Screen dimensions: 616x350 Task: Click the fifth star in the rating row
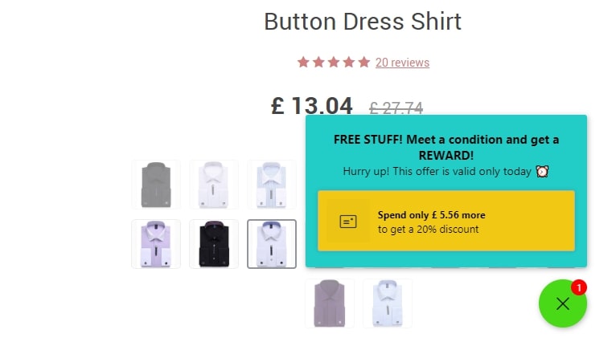pos(363,62)
